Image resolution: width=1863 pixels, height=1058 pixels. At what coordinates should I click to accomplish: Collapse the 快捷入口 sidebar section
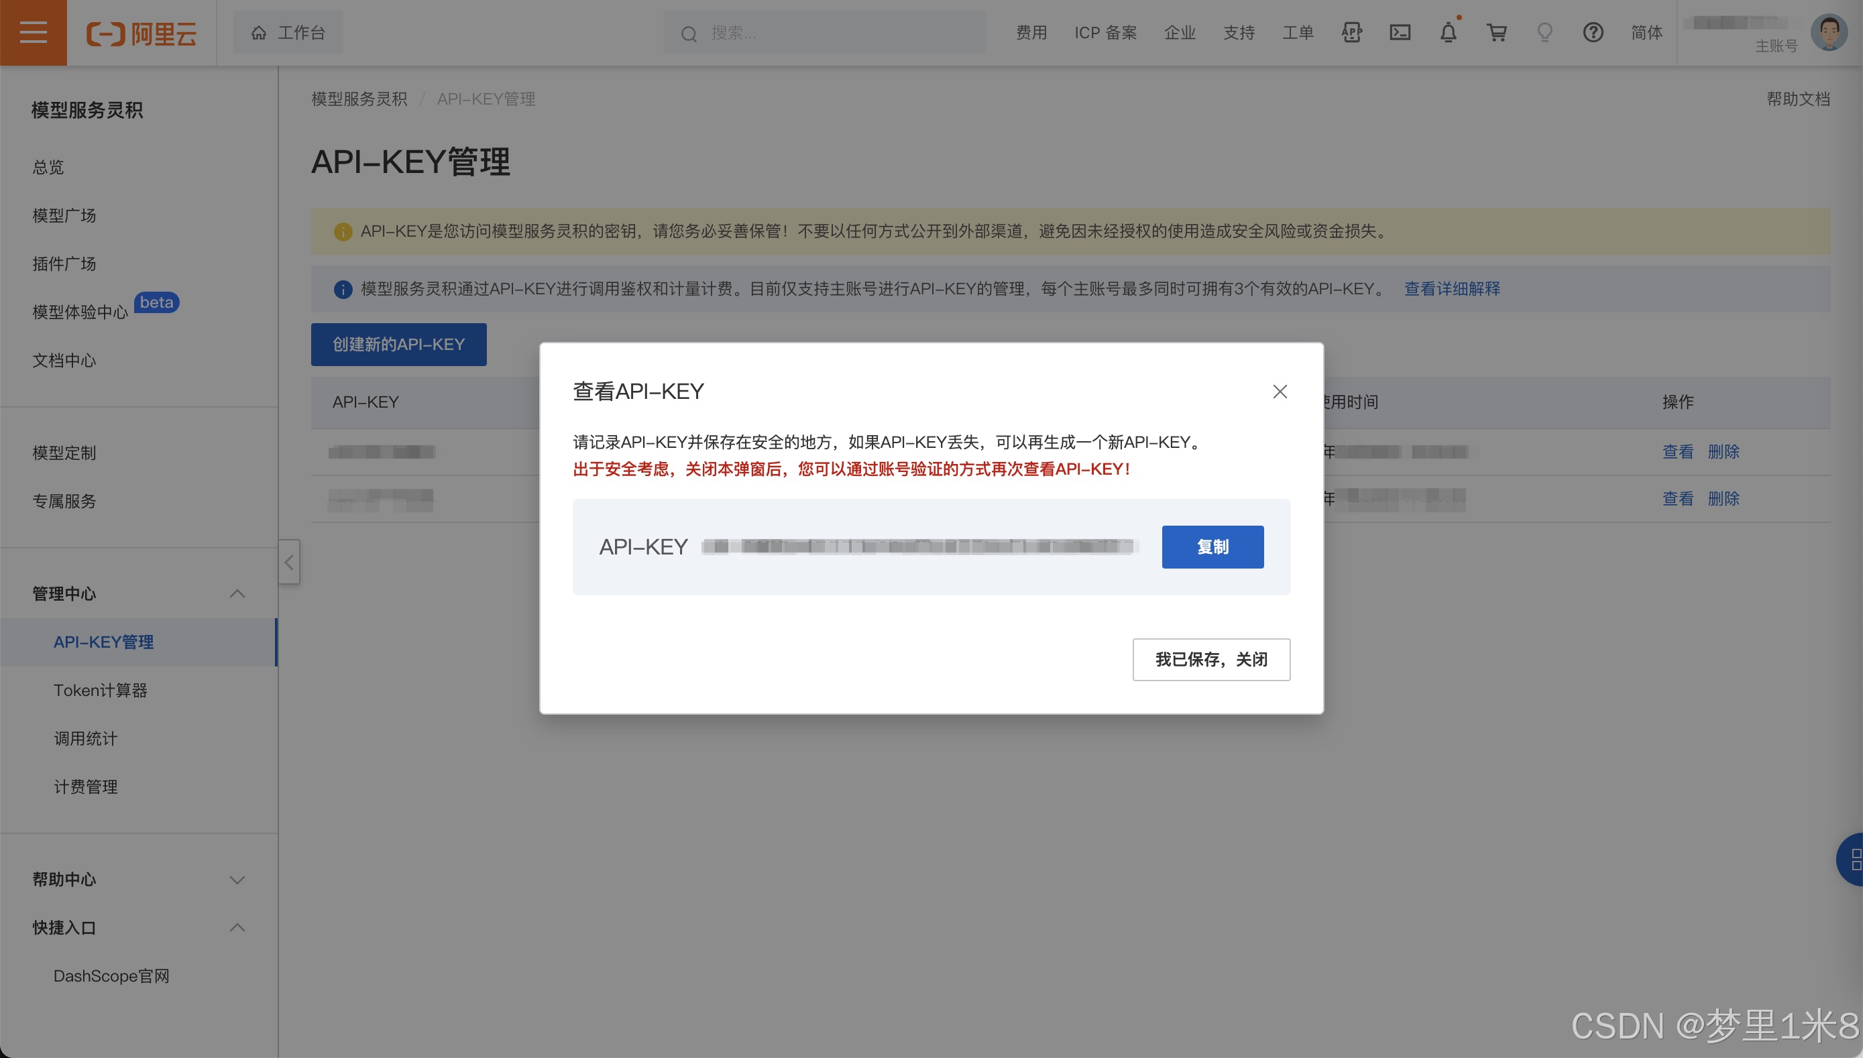point(237,928)
